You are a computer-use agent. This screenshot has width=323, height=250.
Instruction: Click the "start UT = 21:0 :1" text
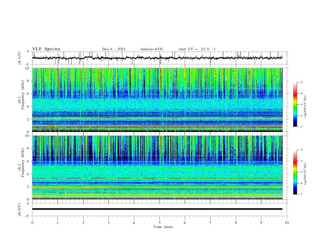[x=197, y=49]
